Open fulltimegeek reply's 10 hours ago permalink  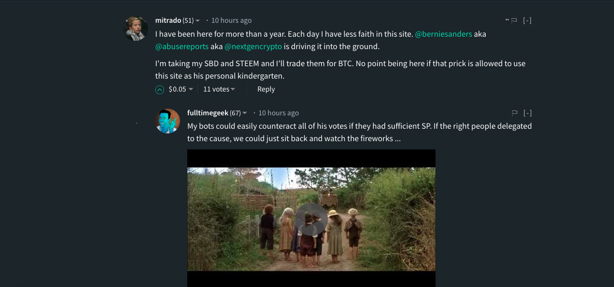click(x=278, y=113)
